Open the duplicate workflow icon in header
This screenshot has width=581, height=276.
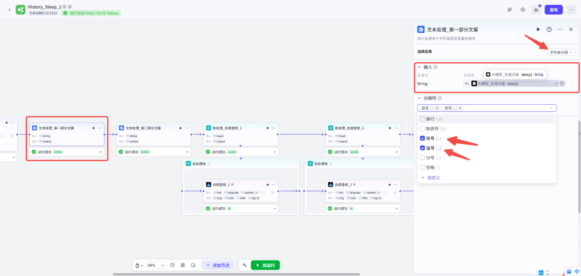pos(510,10)
